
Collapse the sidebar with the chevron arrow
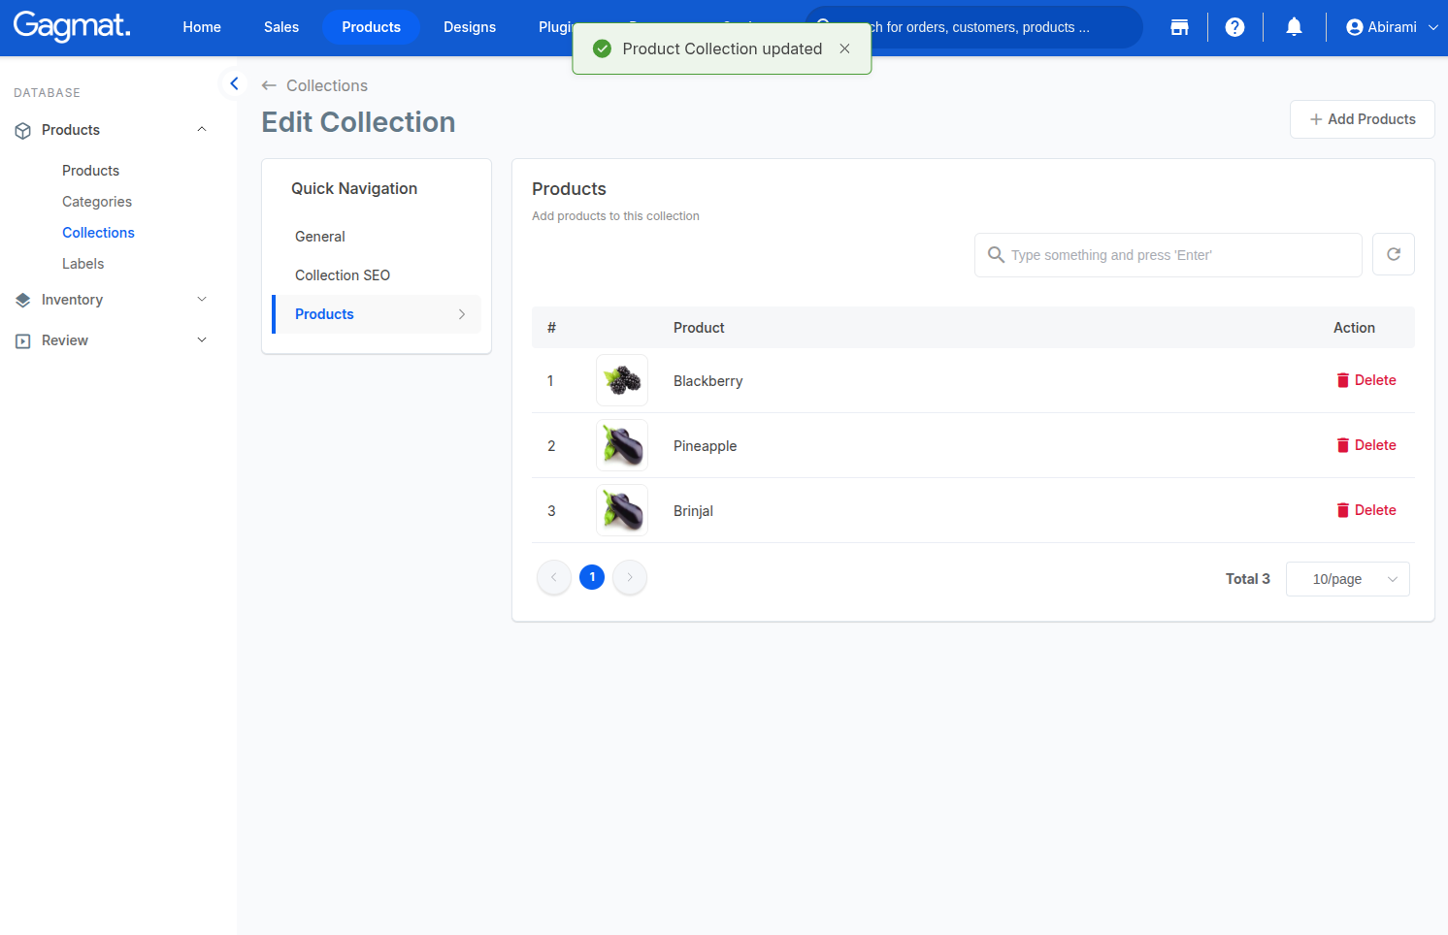[233, 83]
